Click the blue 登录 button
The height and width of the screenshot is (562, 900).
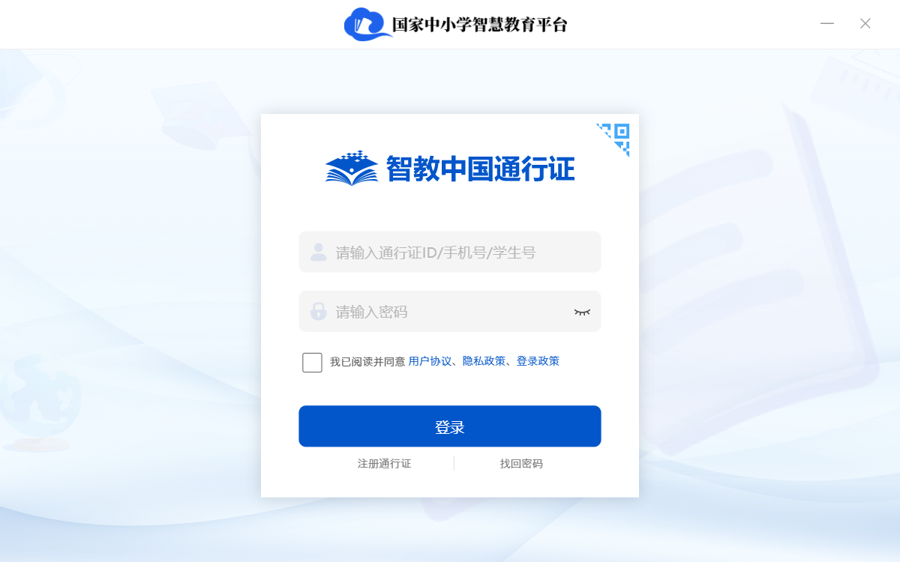pos(450,426)
